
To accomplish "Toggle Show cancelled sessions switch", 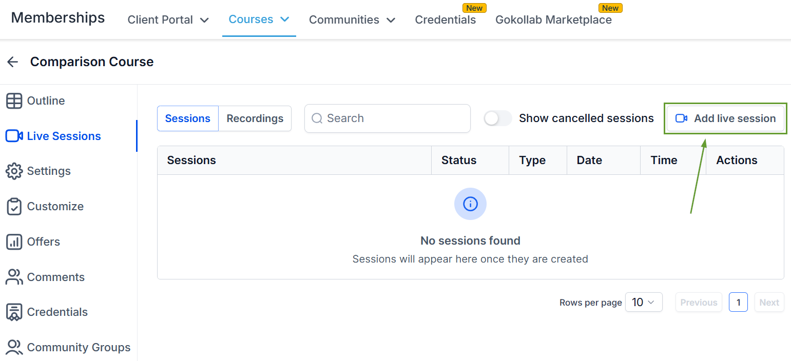I will coord(497,118).
